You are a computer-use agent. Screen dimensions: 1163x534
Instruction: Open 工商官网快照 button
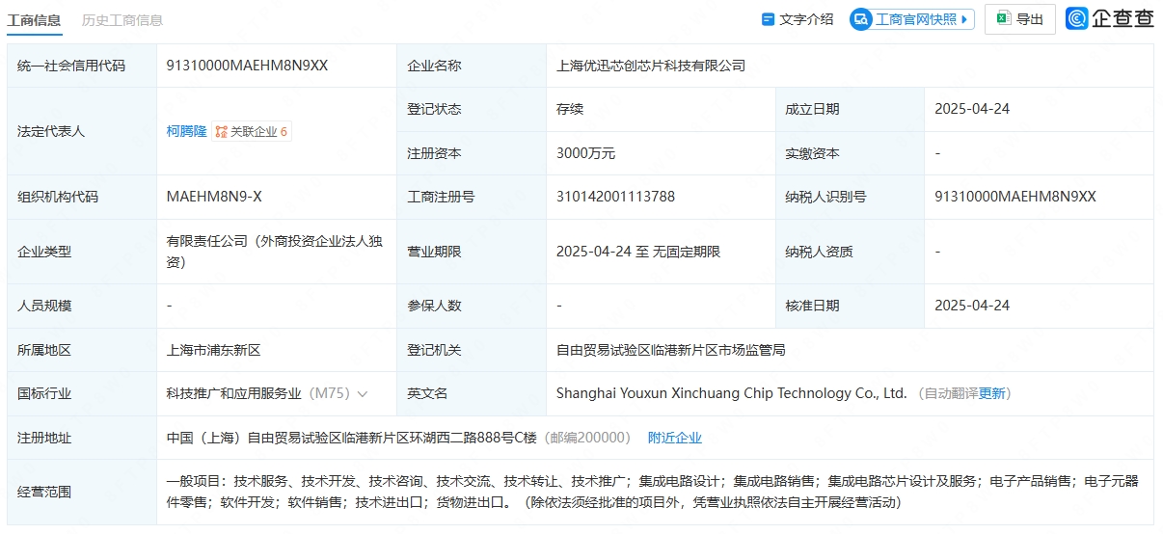(912, 19)
